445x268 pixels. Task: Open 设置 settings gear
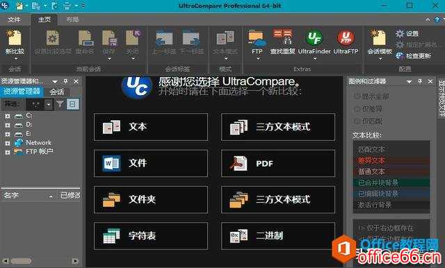click(400, 34)
